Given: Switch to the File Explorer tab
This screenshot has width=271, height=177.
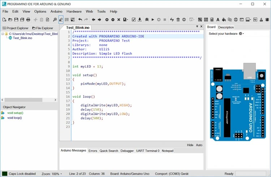Looking at the screenshot, I should tap(43, 28).
